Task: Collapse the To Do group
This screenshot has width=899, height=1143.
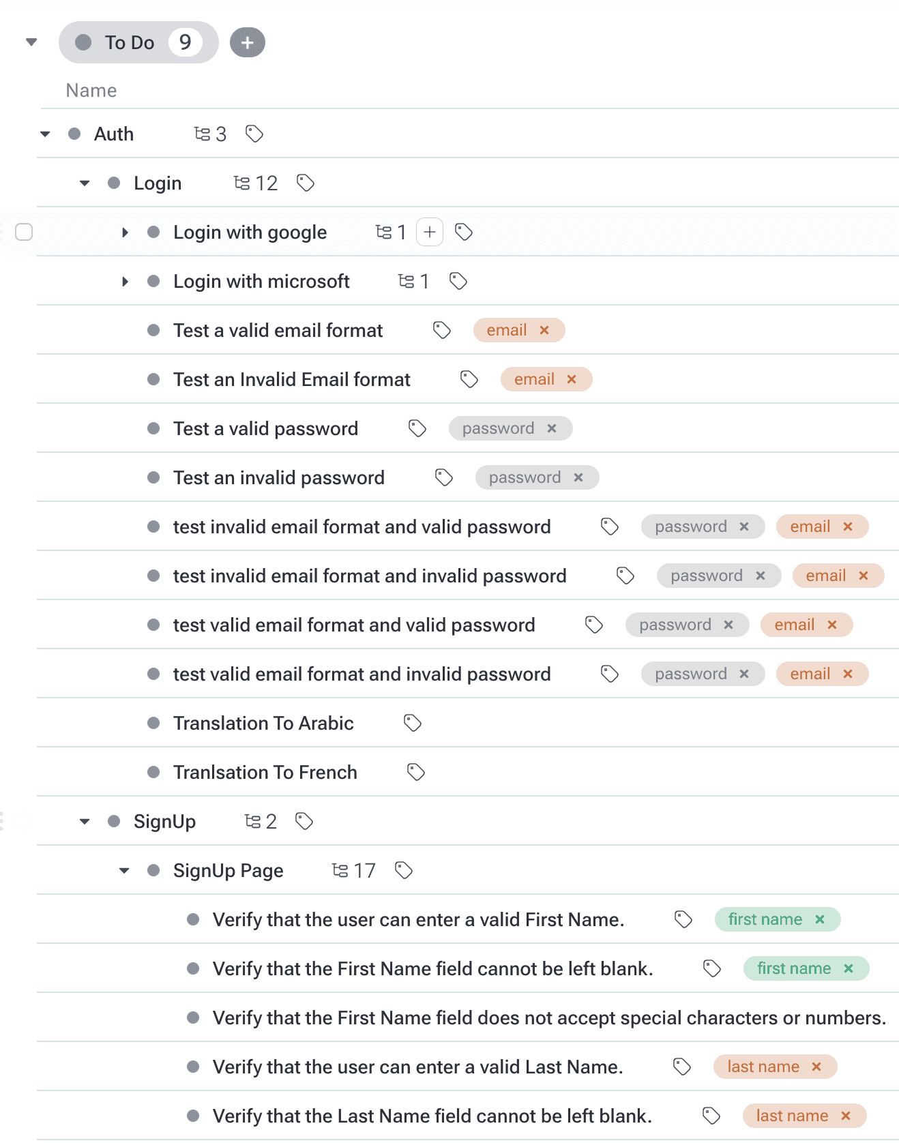Action: pos(31,42)
